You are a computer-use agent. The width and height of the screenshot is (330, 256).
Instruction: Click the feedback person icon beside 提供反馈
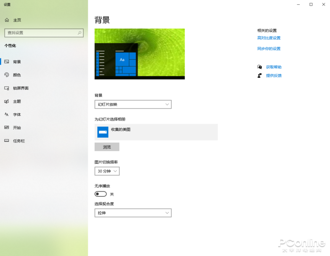click(259, 75)
